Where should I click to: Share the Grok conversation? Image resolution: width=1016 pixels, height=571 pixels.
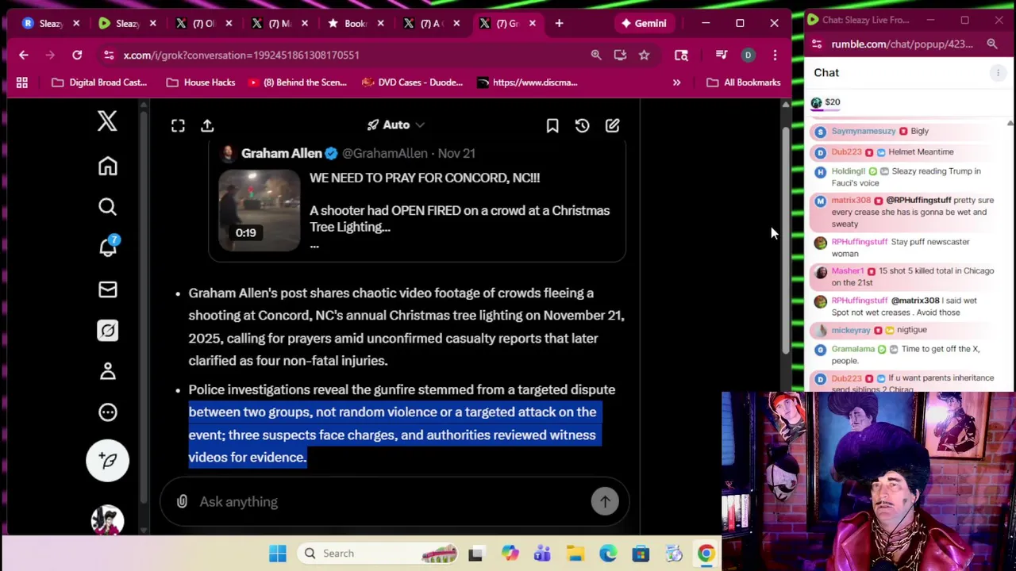coord(207,125)
